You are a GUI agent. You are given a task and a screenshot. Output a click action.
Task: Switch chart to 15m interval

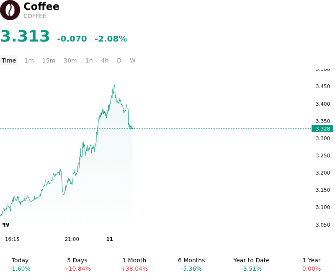49,60
